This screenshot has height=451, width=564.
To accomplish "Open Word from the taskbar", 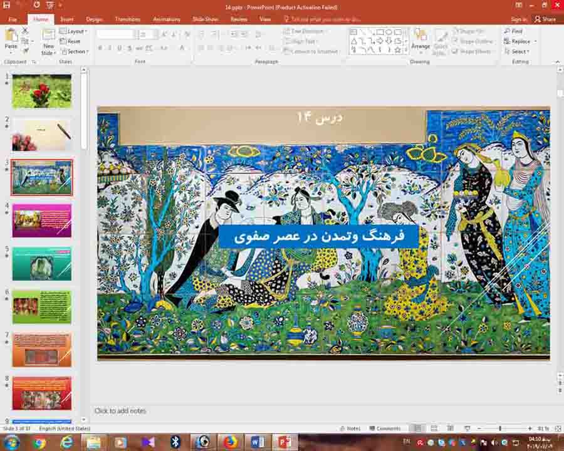I will (x=258, y=442).
